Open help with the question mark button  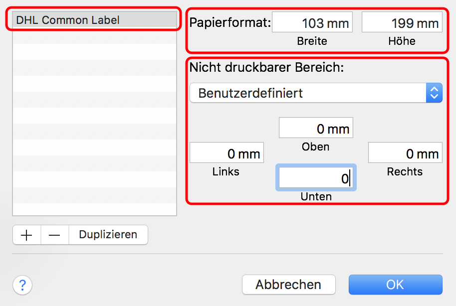22,285
